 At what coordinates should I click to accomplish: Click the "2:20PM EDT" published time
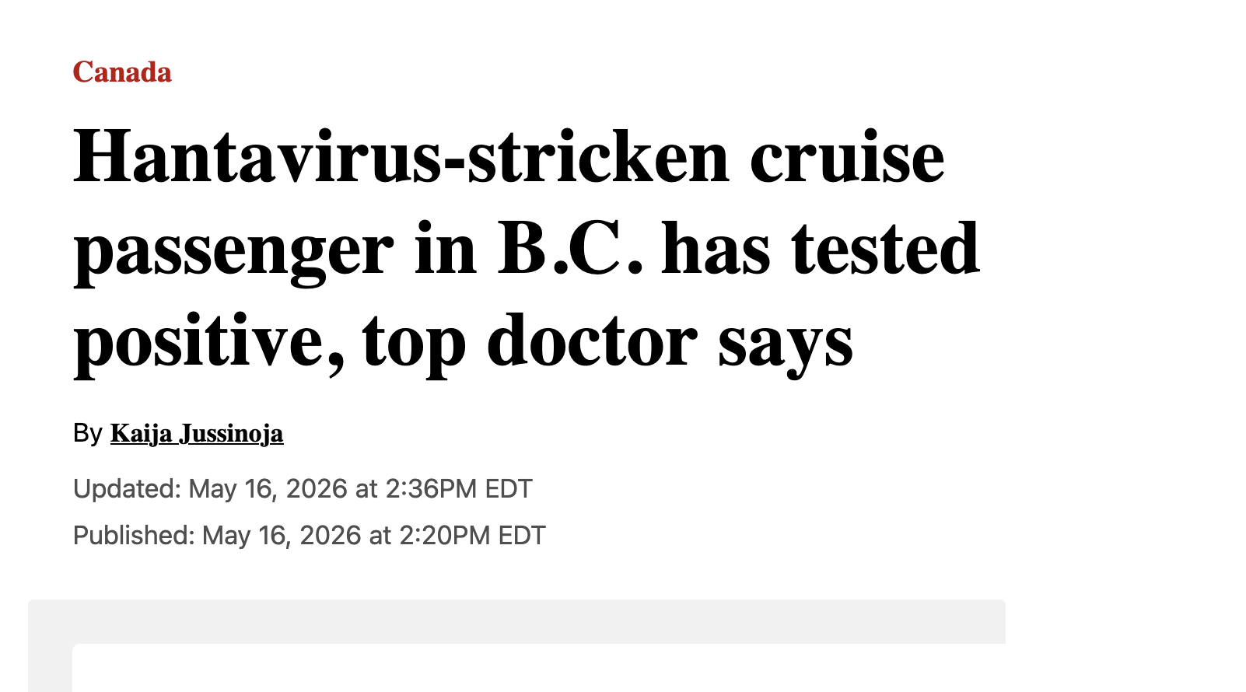tap(472, 536)
